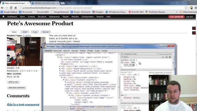Viewport: 197px width, 111px height.
Task: Go back with browser back arrow
Action: coord(2,8)
